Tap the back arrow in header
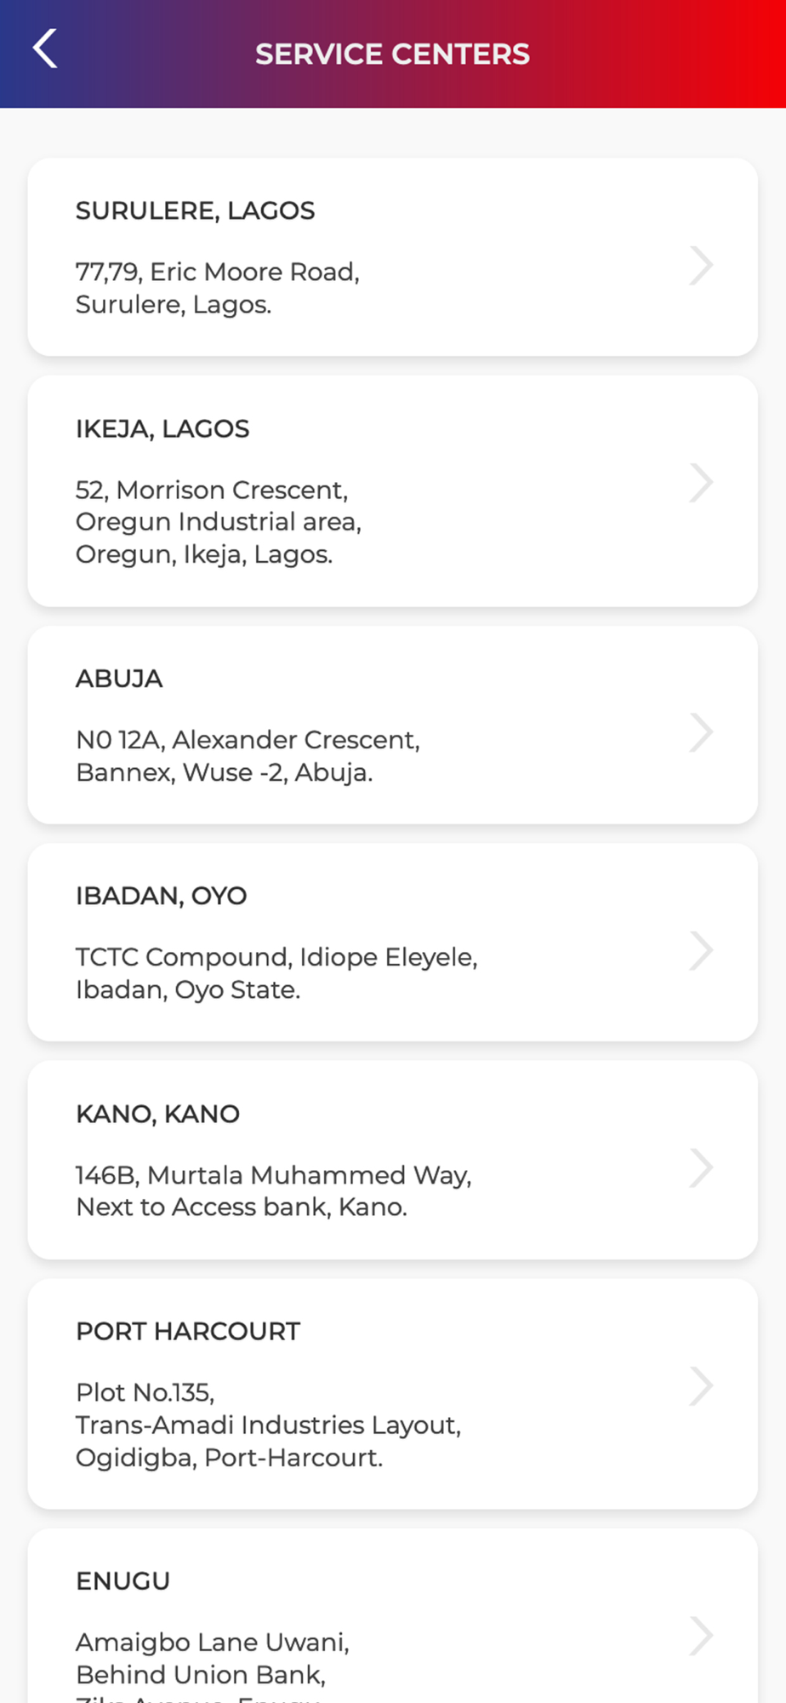The image size is (786, 1703). [x=46, y=49]
